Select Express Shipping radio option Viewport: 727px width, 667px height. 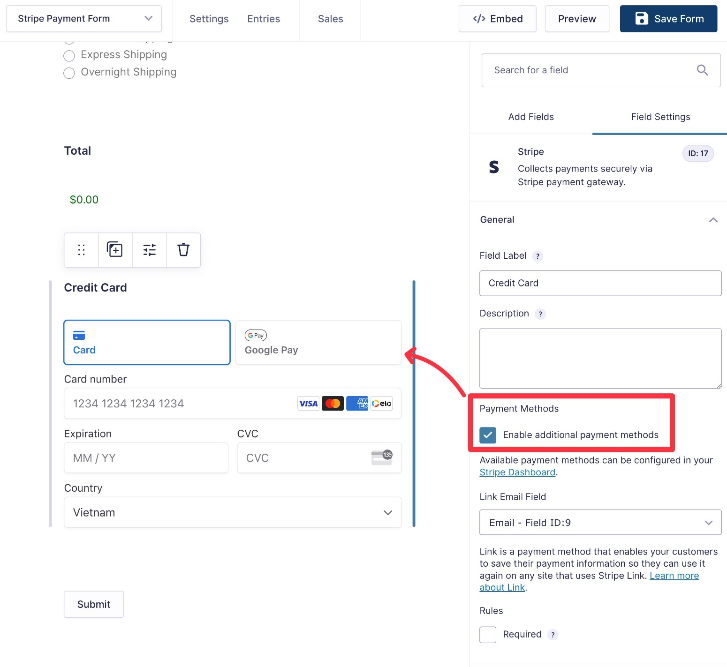[69, 56]
